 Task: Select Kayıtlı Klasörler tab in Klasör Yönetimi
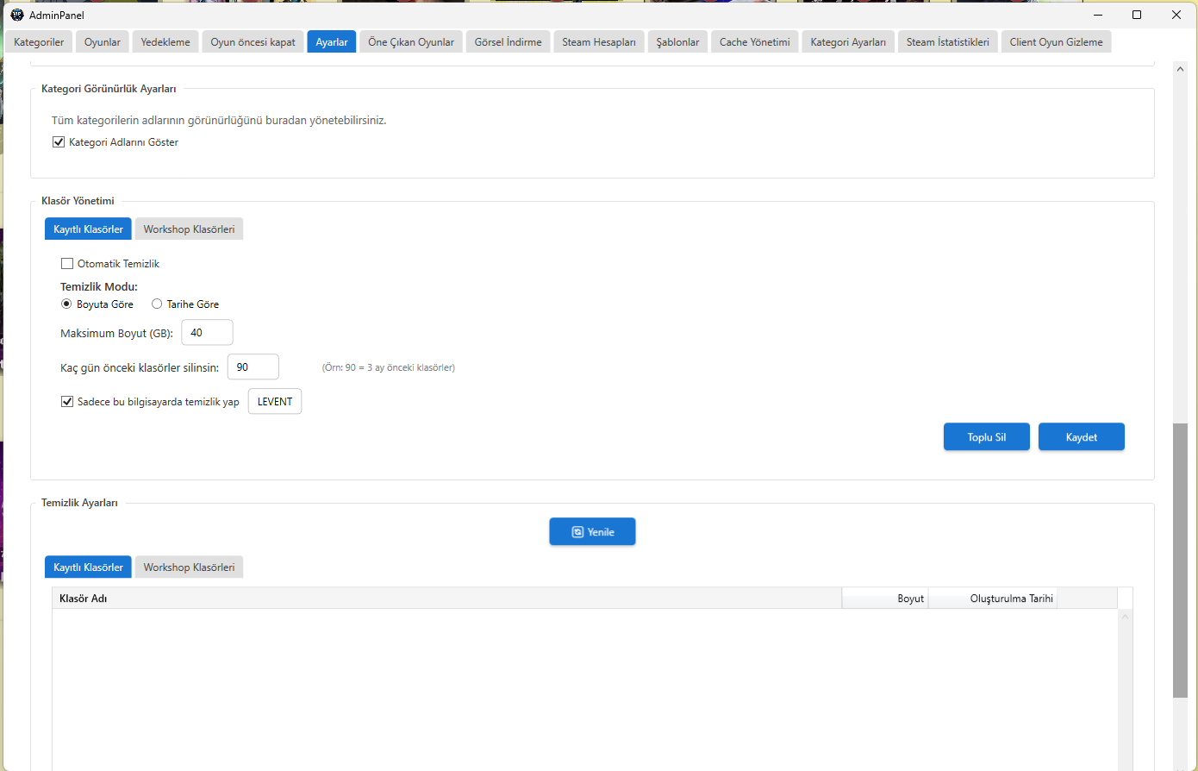(88, 229)
